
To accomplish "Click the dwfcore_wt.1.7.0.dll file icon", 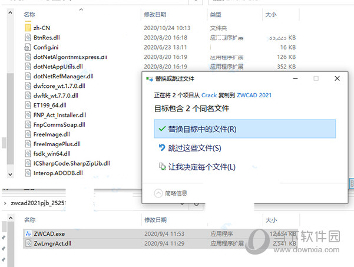I will 28,86.
